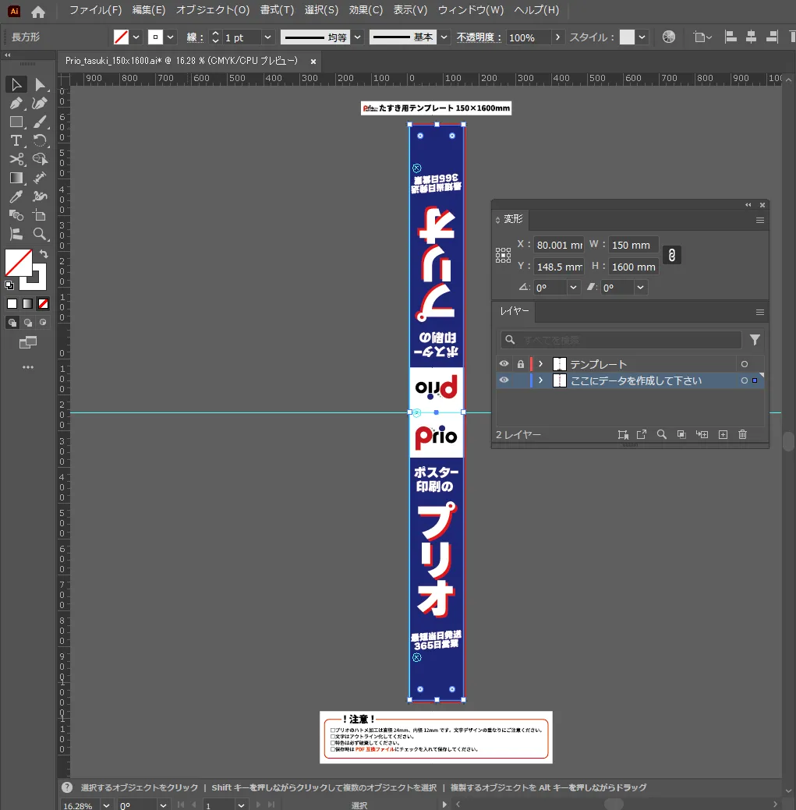Hide the テンプレート layer eye
The width and height of the screenshot is (796, 810).
504,363
